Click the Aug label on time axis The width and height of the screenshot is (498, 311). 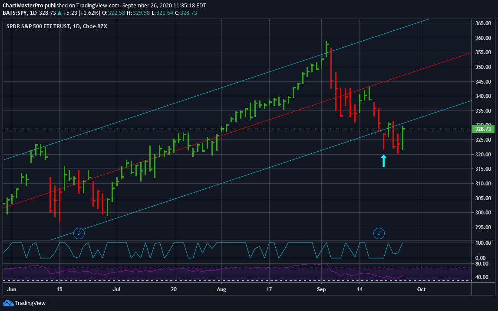(221, 289)
